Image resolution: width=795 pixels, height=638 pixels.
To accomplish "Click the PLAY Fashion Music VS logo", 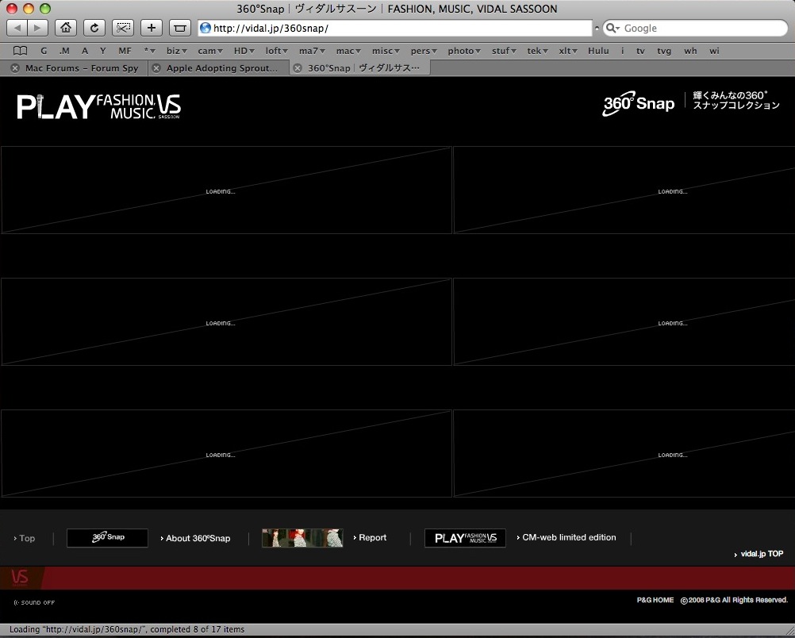I will point(99,106).
